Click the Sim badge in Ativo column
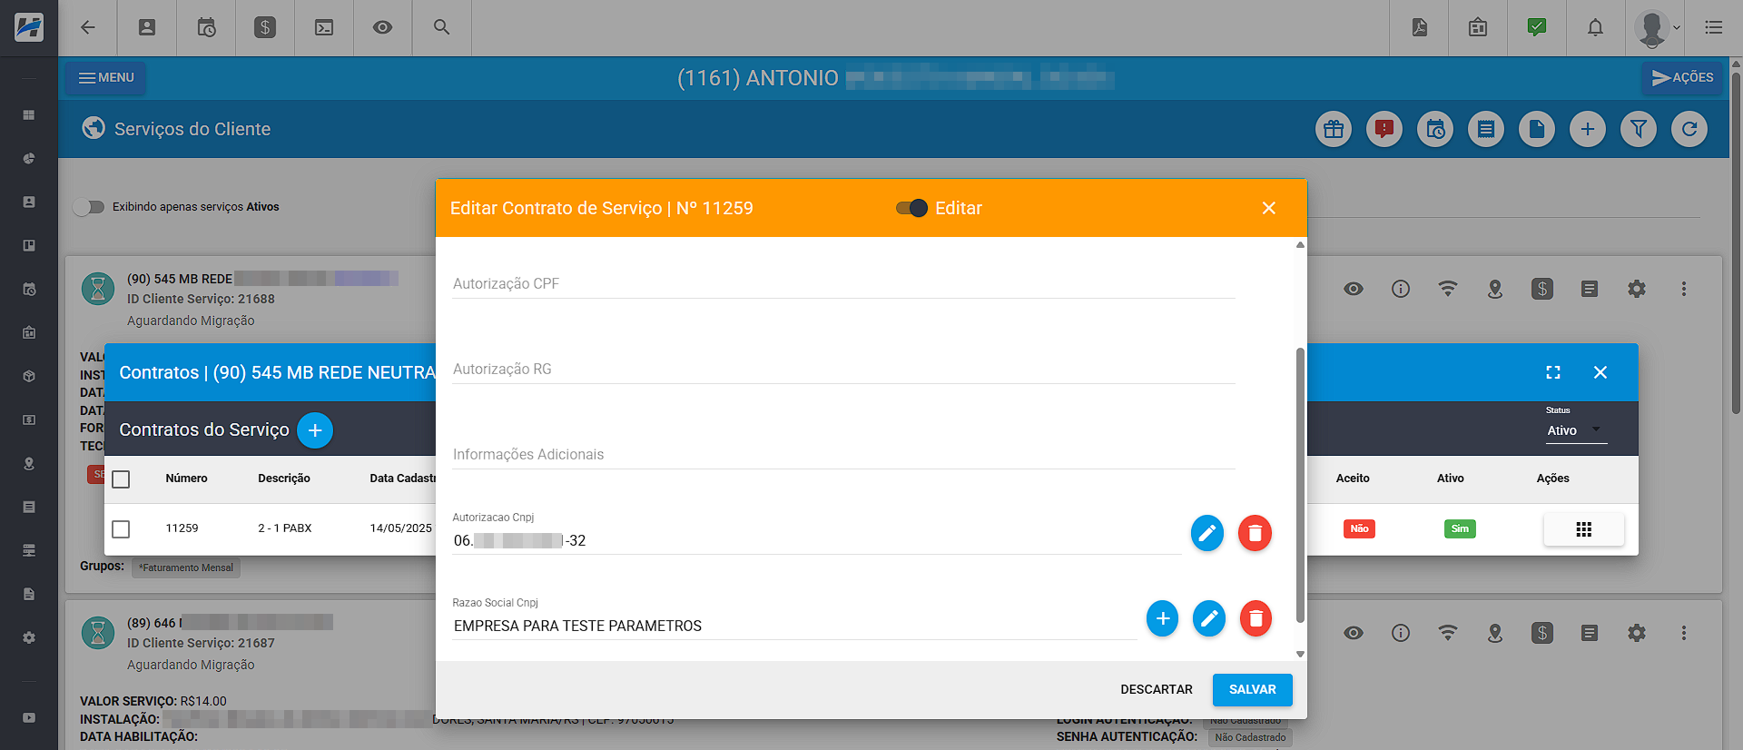The image size is (1743, 750). [x=1460, y=528]
